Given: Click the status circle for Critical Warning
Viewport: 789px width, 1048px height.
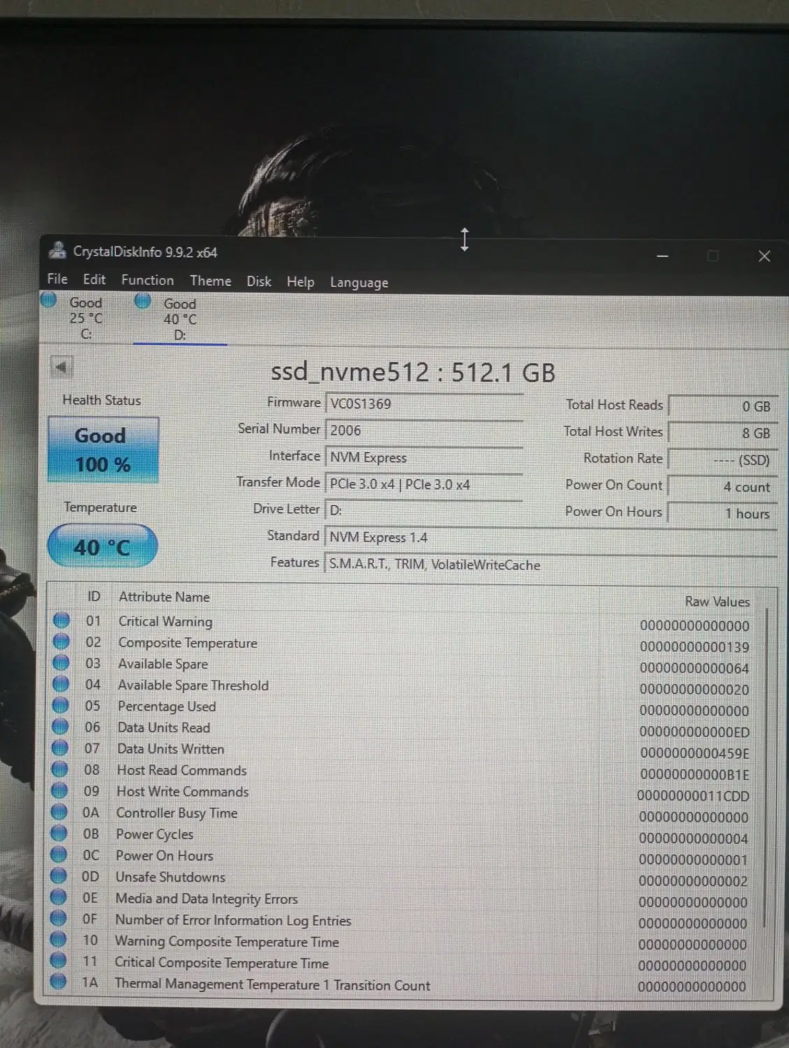Looking at the screenshot, I should 61,620.
